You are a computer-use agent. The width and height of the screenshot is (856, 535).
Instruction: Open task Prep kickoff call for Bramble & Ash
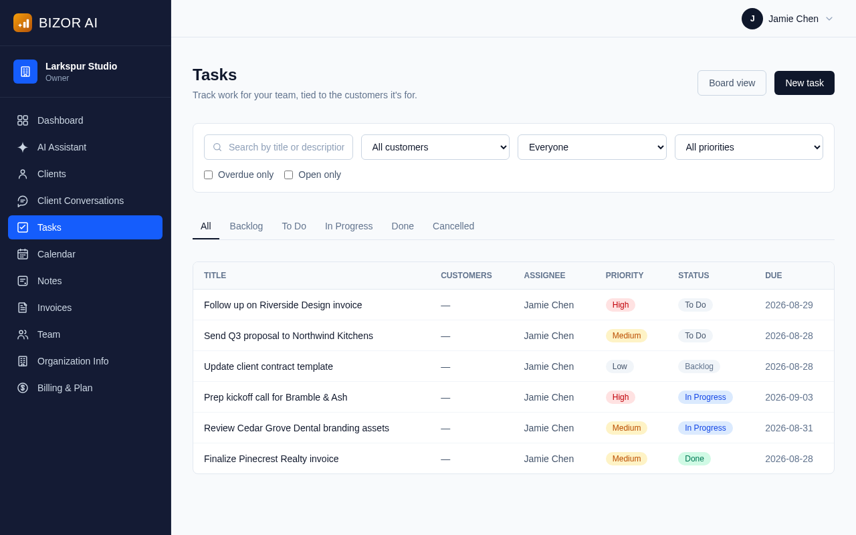(276, 397)
